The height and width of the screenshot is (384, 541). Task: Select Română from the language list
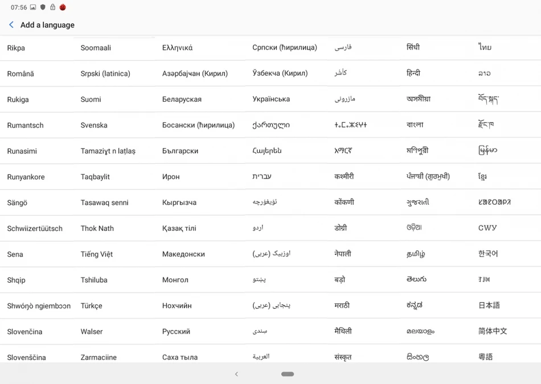21,73
